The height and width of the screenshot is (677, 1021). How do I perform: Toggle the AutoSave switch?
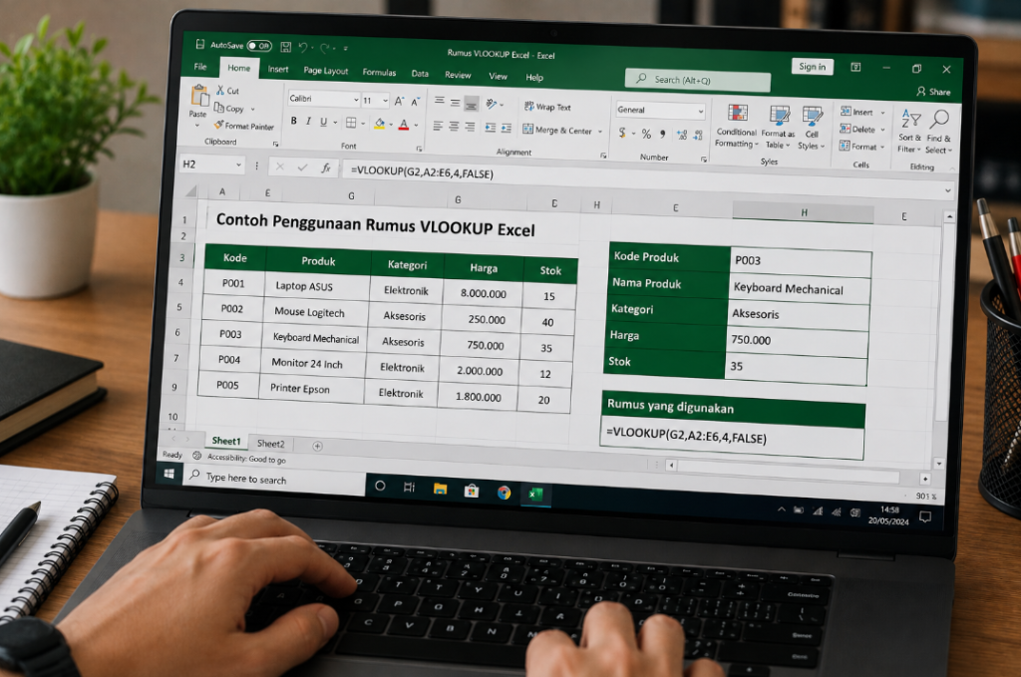[x=259, y=46]
